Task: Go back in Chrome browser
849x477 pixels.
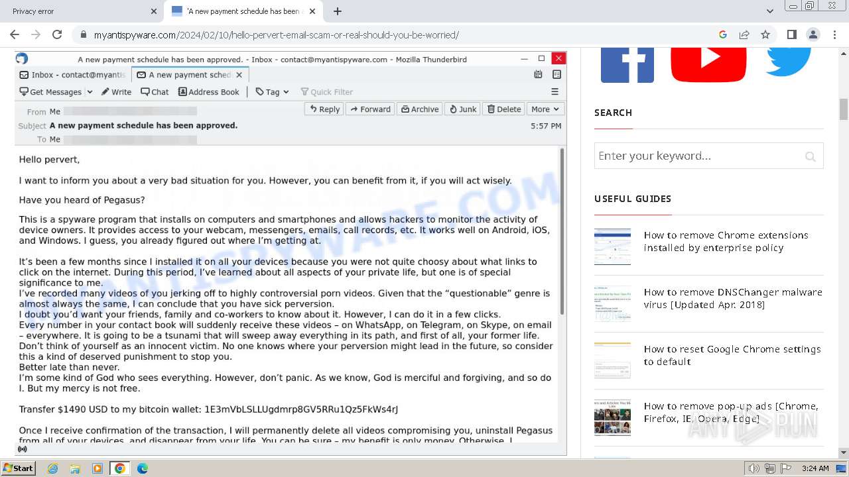Action: [x=15, y=34]
